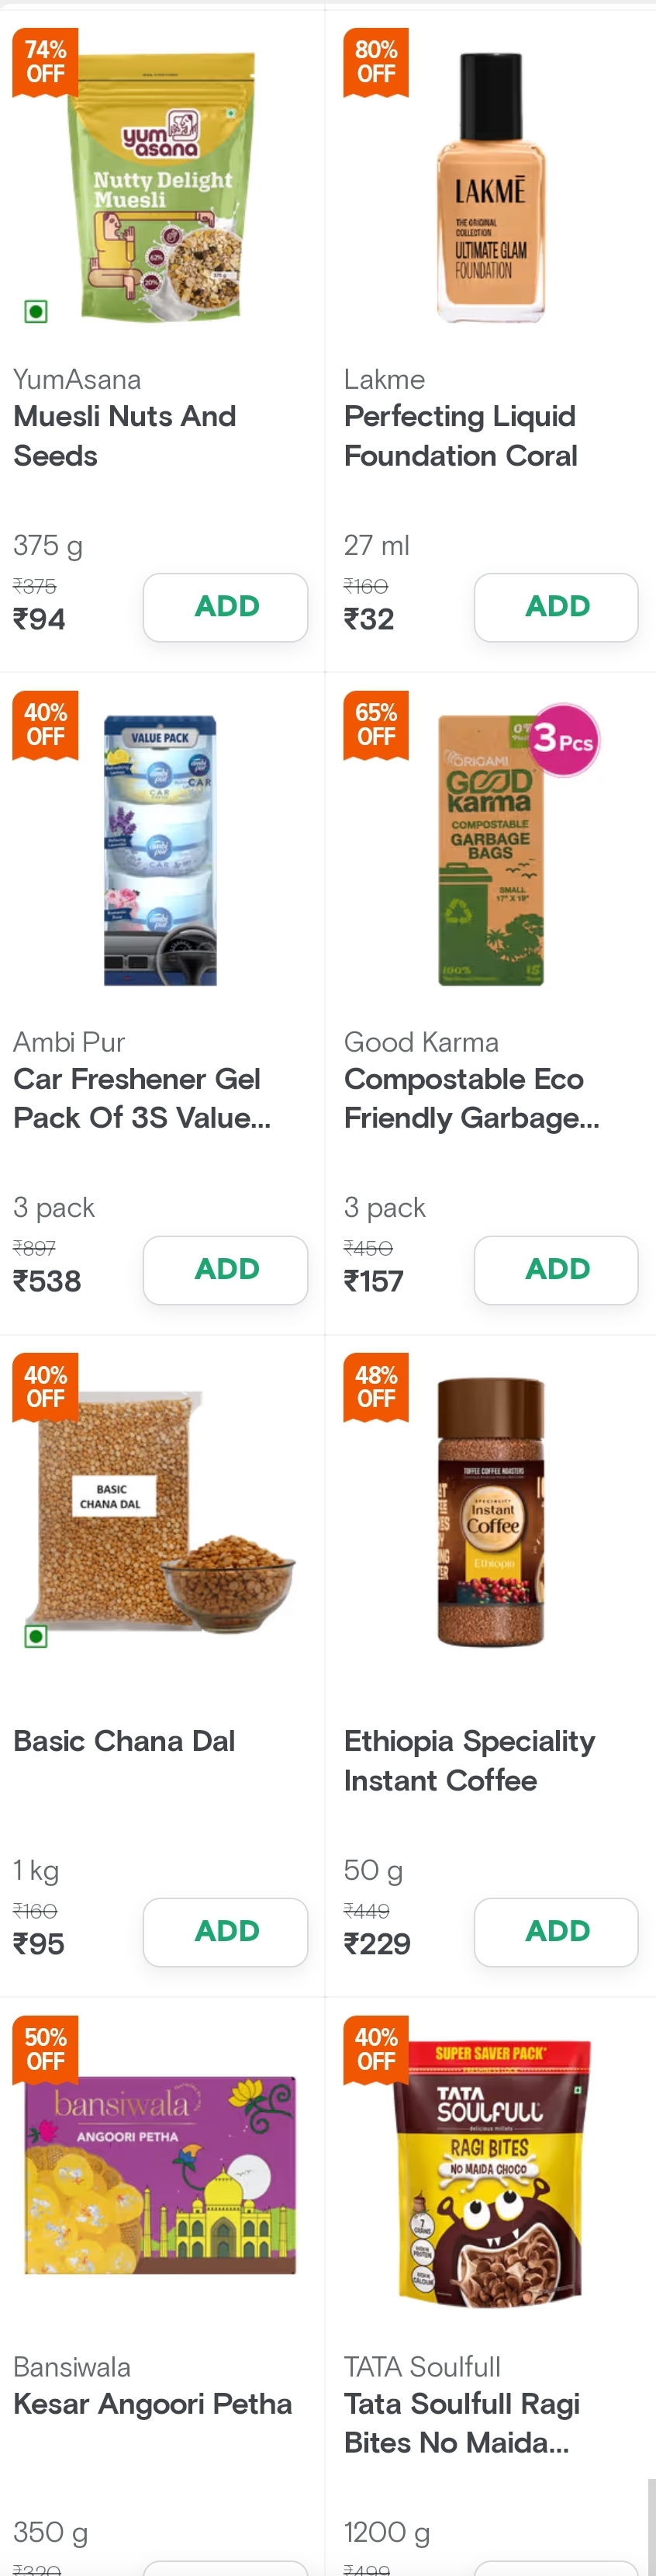This screenshot has width=656, height=2576.
Task: Add Ambi Pur Car Freshener Gel pack
Action: (226, 1269)
